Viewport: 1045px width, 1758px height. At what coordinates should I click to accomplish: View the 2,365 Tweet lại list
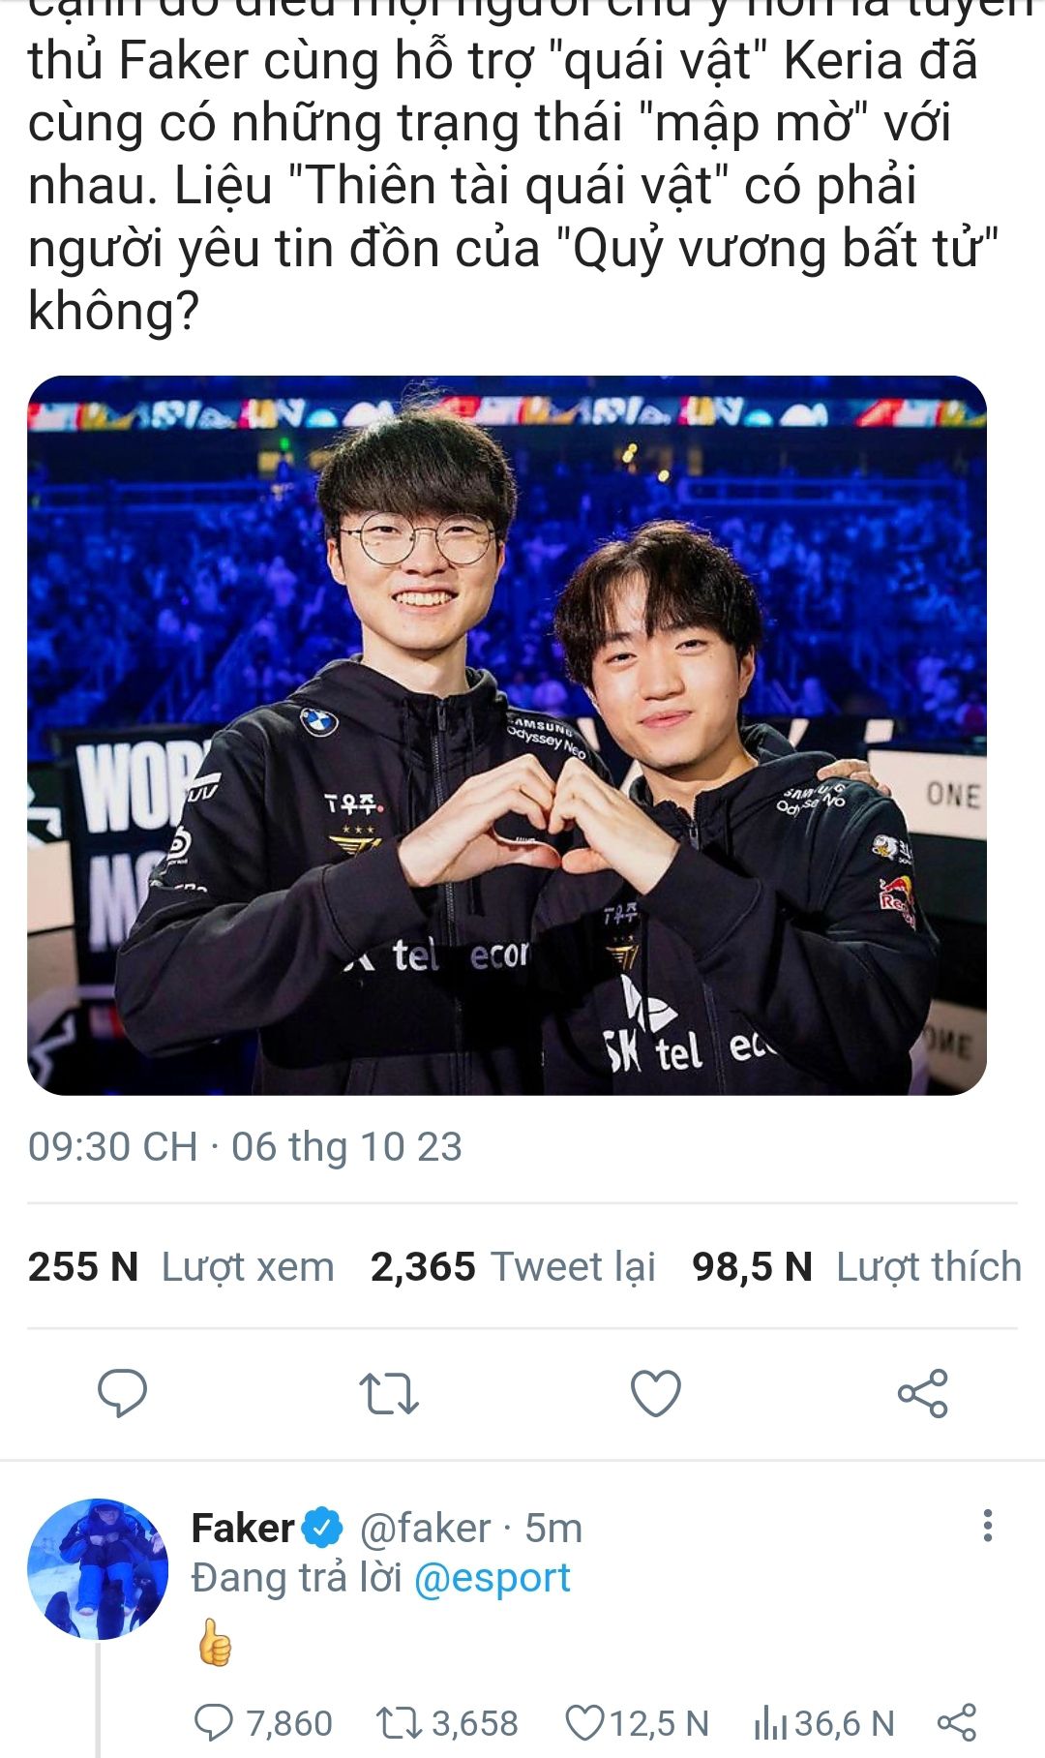pyautogui.click(x=513, y=1266)
